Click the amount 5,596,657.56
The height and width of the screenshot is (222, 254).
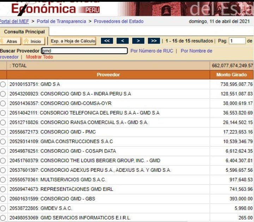click(239, 170)
